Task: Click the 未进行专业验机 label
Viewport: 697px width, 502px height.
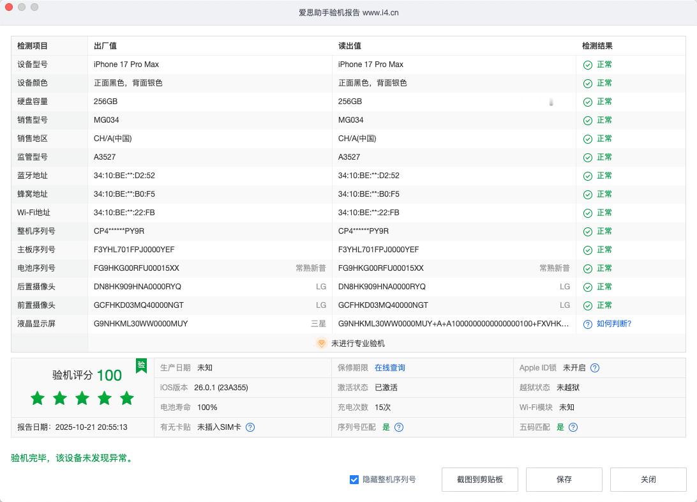Action: click(x=358, y=343)
